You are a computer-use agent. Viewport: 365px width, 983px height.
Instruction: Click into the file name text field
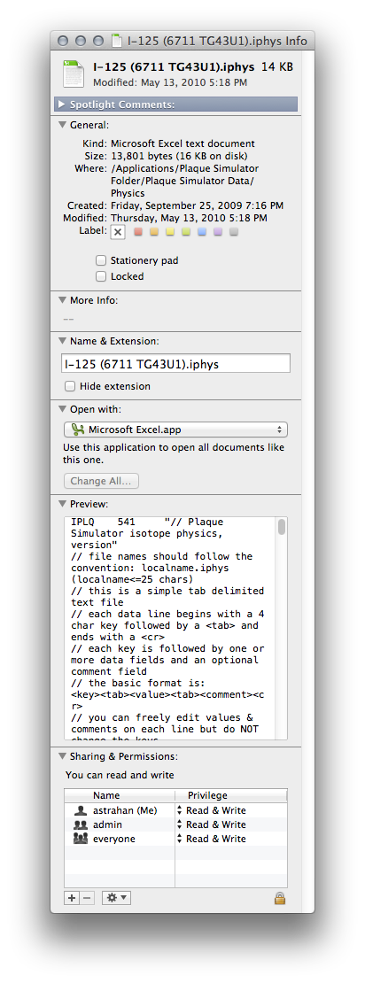[175, 364]
